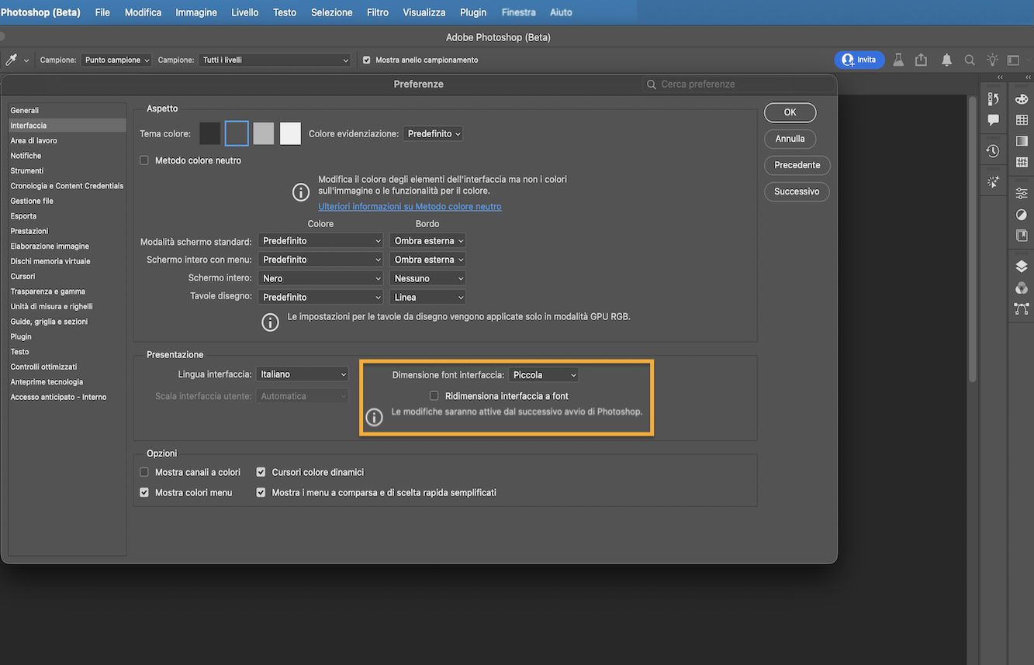1034x665 pixels.
Task: Open the Color panel from the right sidebar
Action: [1022, 99]
